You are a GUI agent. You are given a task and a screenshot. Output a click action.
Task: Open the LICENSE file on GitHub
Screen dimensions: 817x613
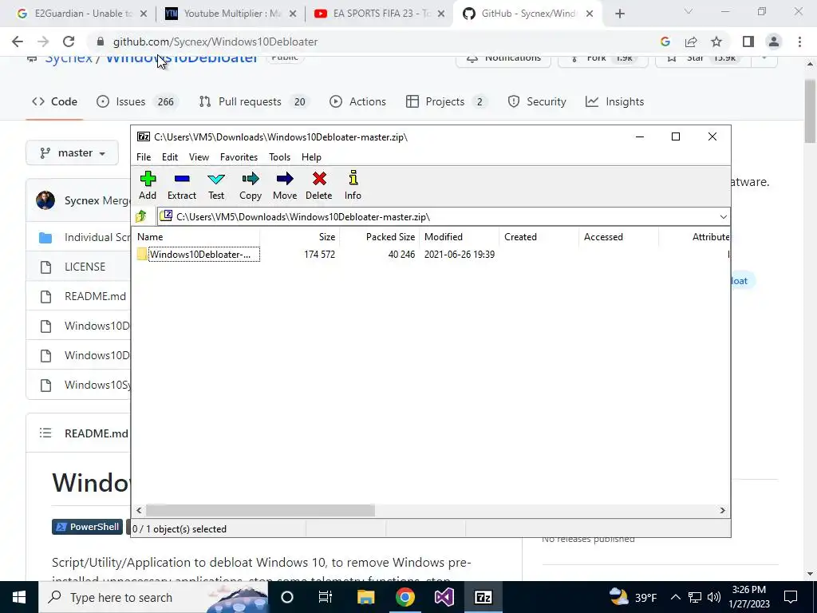[x=85, y=267]
